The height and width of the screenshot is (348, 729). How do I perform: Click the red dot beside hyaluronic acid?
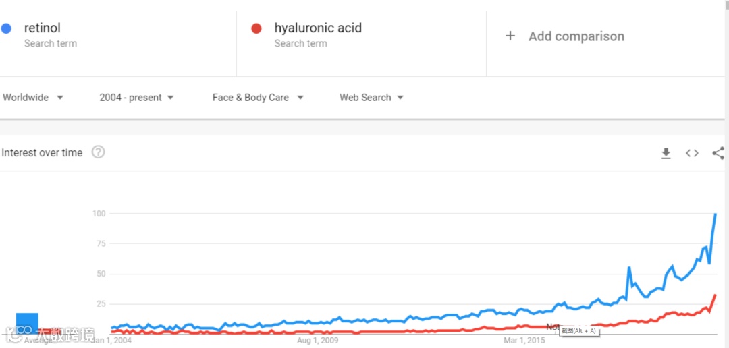[x=256, y=28]
